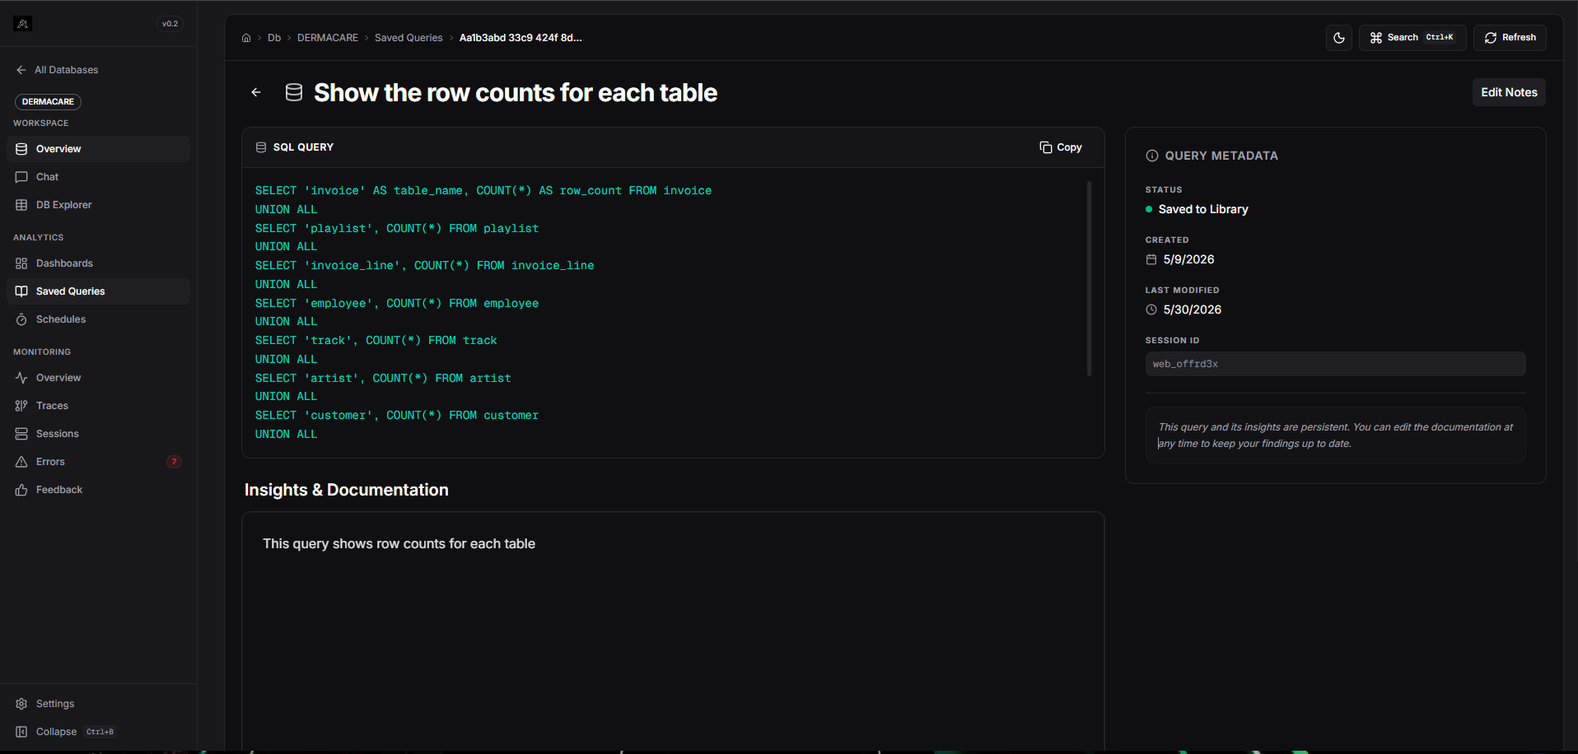Click the Saved Queries book icon
The image size is (1578, 754).
pos(21,291)
